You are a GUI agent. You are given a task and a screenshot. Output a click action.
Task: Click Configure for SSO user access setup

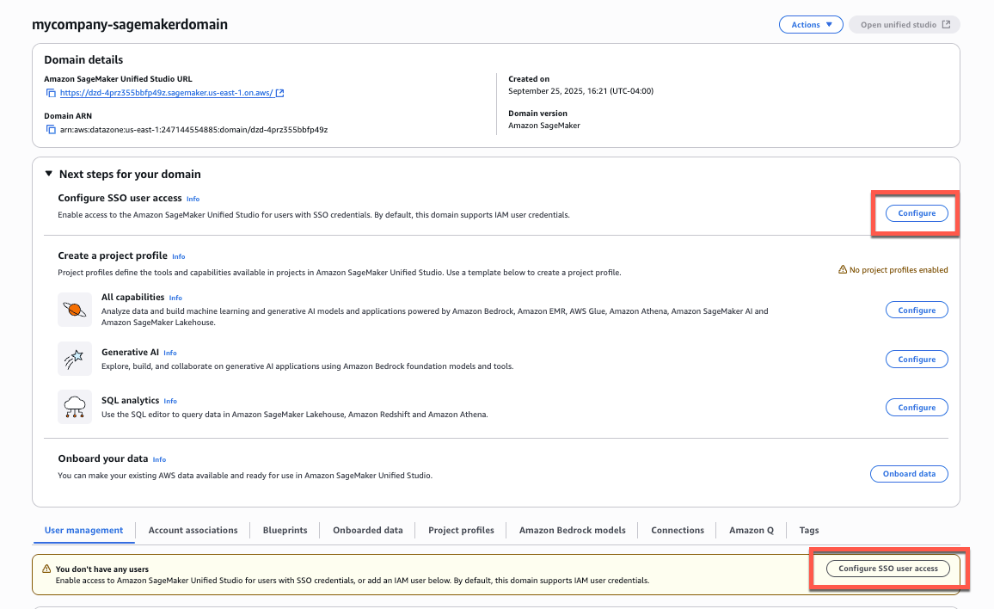point(917,212)
